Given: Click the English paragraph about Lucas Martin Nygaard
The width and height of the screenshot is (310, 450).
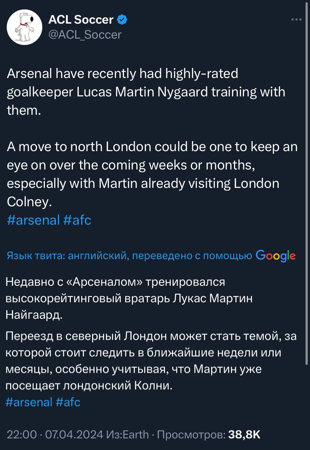Looking at the screenshot, I should pos(146,92).
